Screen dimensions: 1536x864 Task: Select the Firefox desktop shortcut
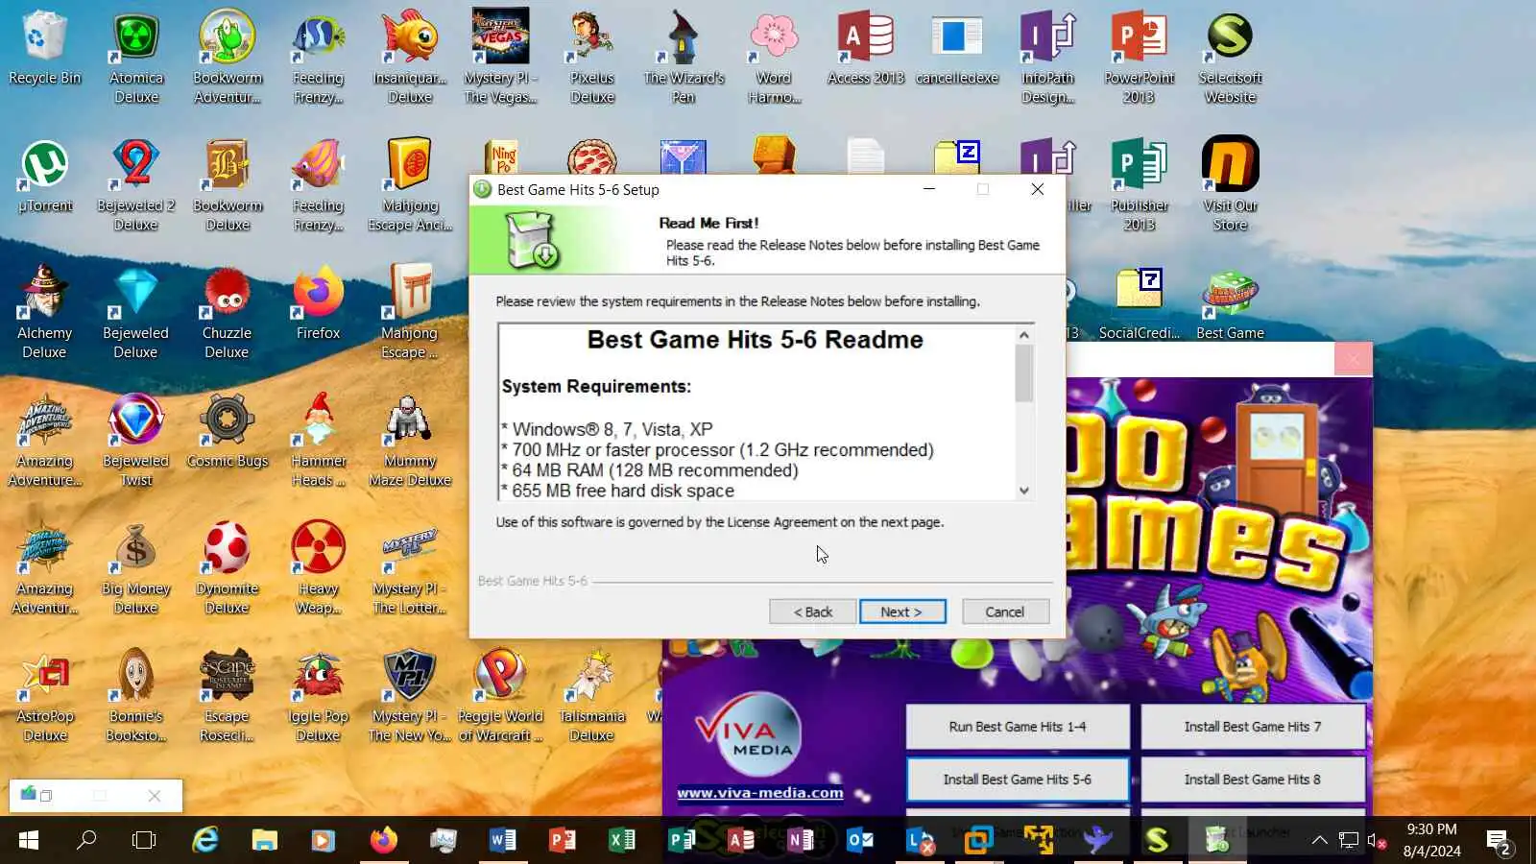pos(318,303)
